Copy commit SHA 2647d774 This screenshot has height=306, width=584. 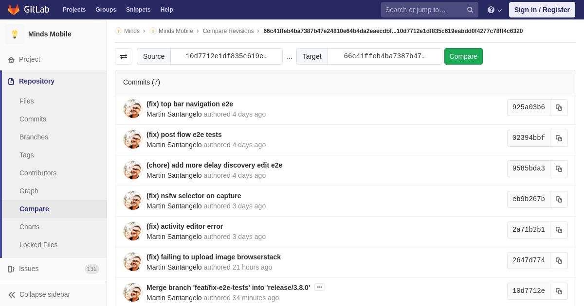[559, 261]
